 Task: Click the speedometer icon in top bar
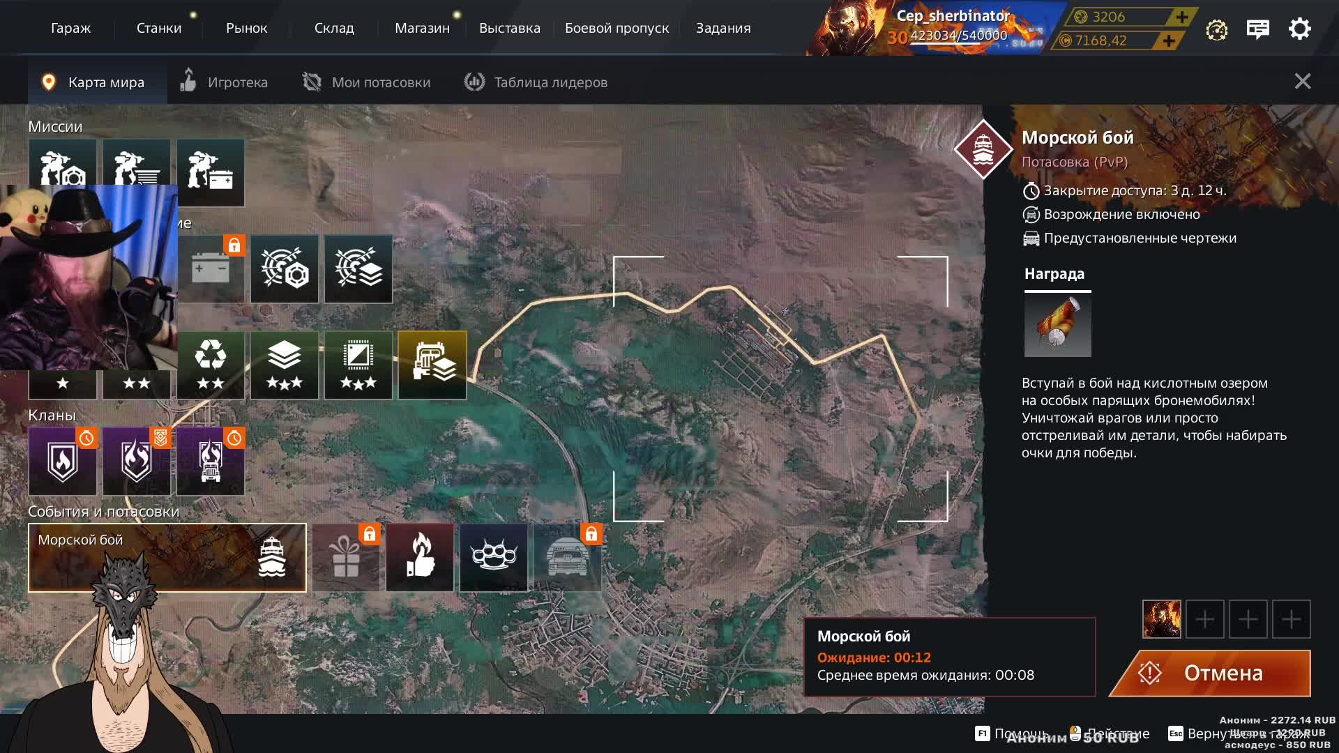(x=1216, y=30)
